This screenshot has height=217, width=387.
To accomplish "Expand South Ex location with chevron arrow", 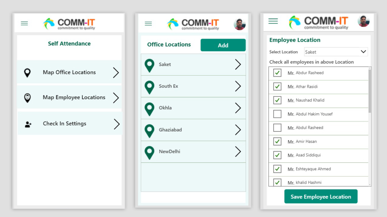I will point(238,86).
